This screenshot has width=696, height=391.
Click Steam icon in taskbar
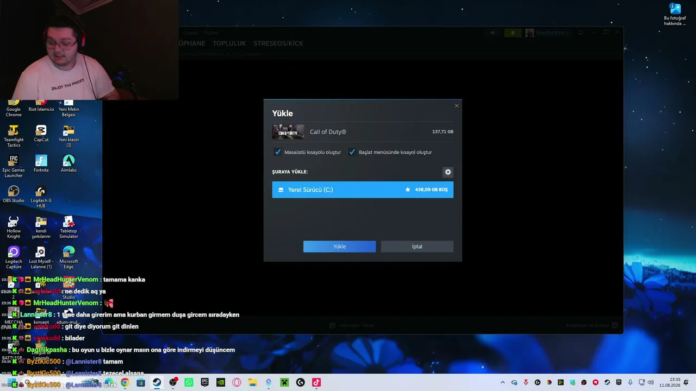coord(157,383)
